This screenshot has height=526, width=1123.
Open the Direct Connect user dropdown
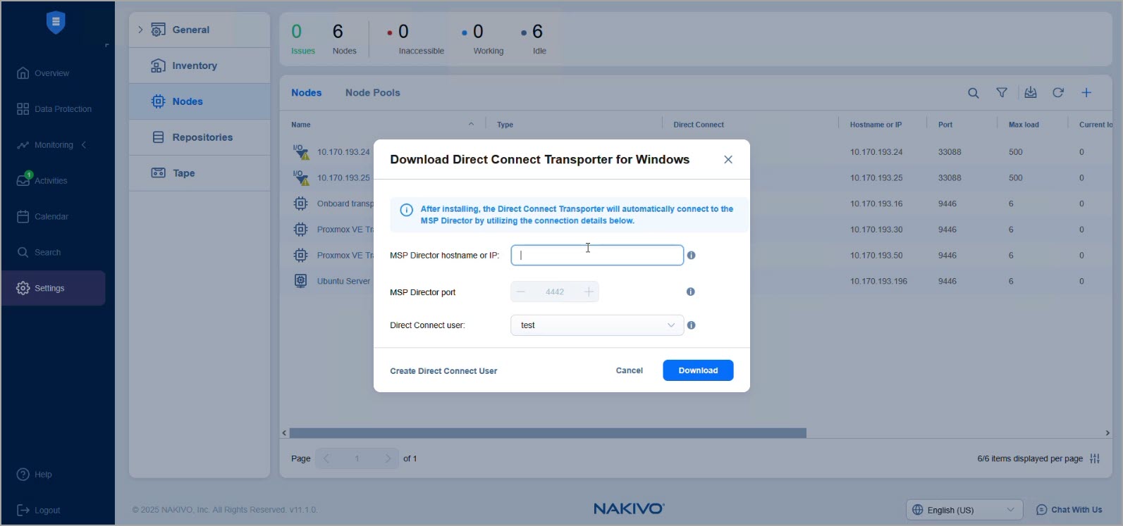click(597, 325)
